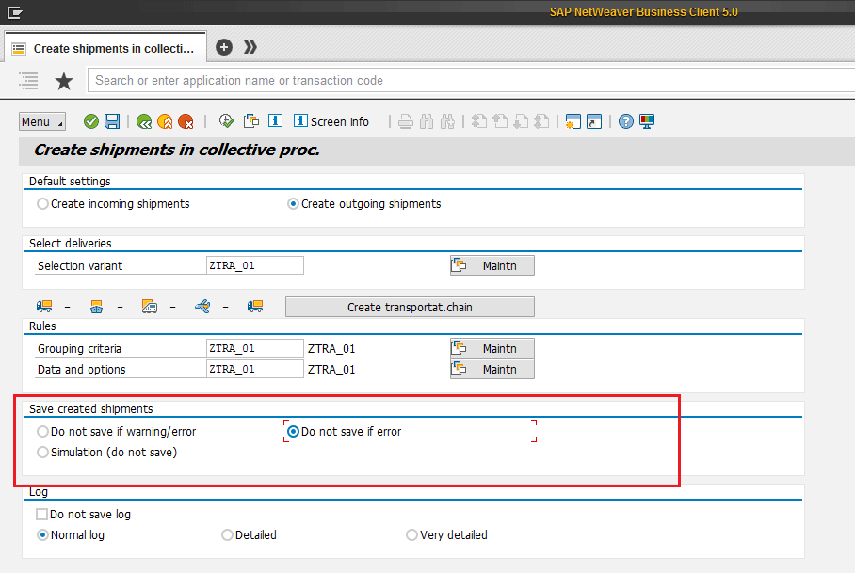This screenshot has width=855, height=573.
Task: Click the Rules group label
Action: coord(42,326)
